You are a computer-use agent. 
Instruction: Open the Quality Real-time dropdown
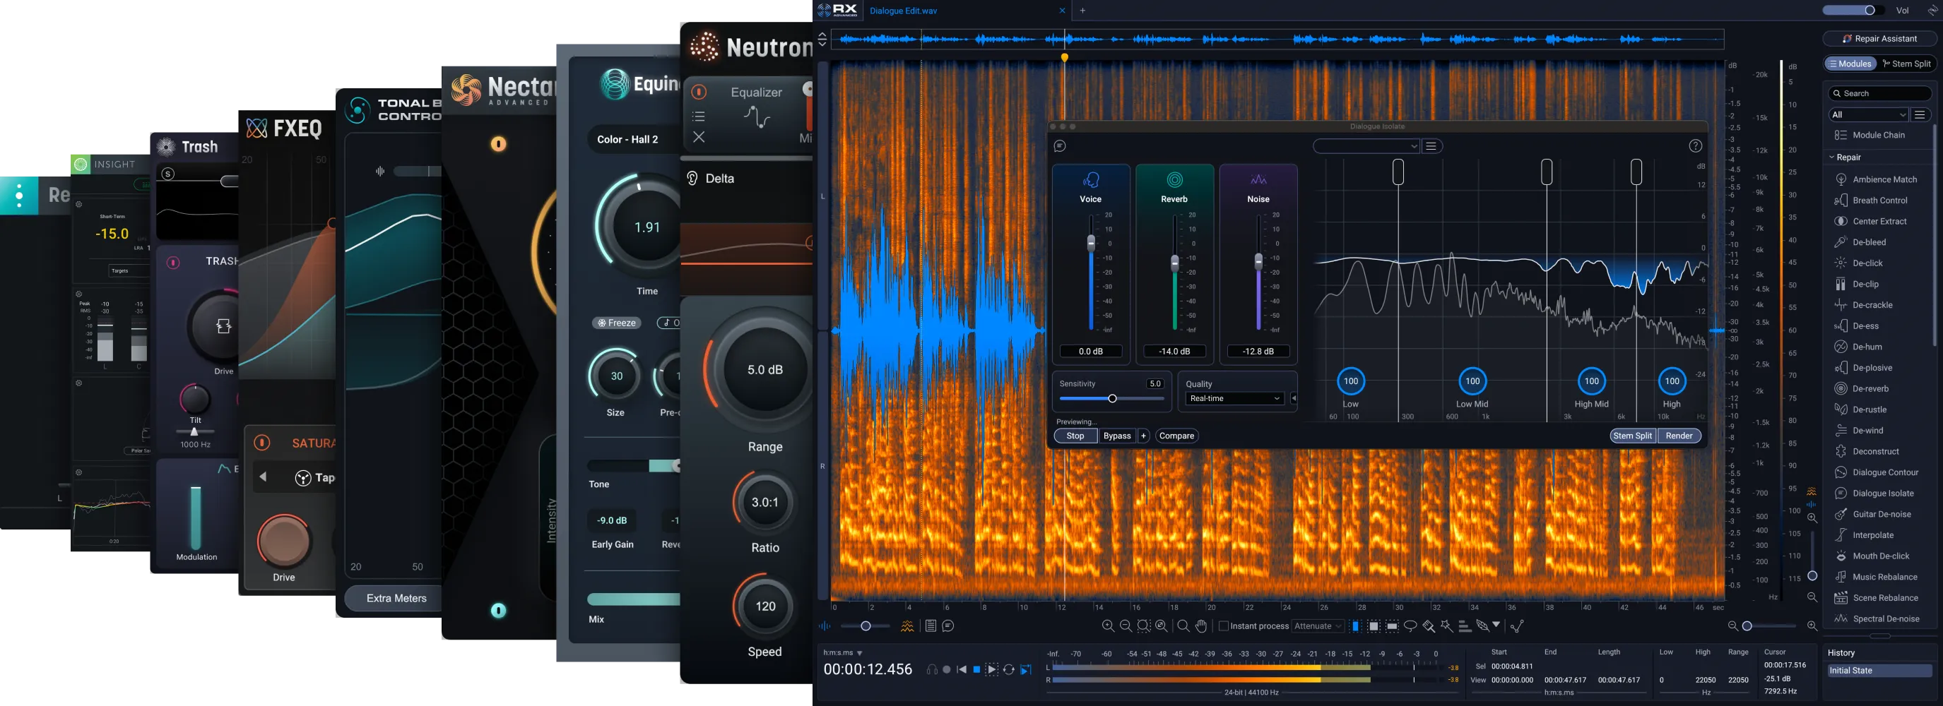(x=1234, y=398)
